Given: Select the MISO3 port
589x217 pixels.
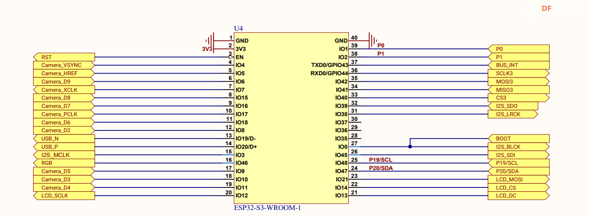Looking at the screenshot, I should 519,90.
